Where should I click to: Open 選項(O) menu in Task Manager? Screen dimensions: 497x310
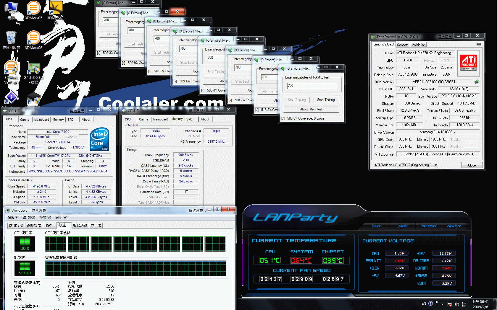(29, 218)
